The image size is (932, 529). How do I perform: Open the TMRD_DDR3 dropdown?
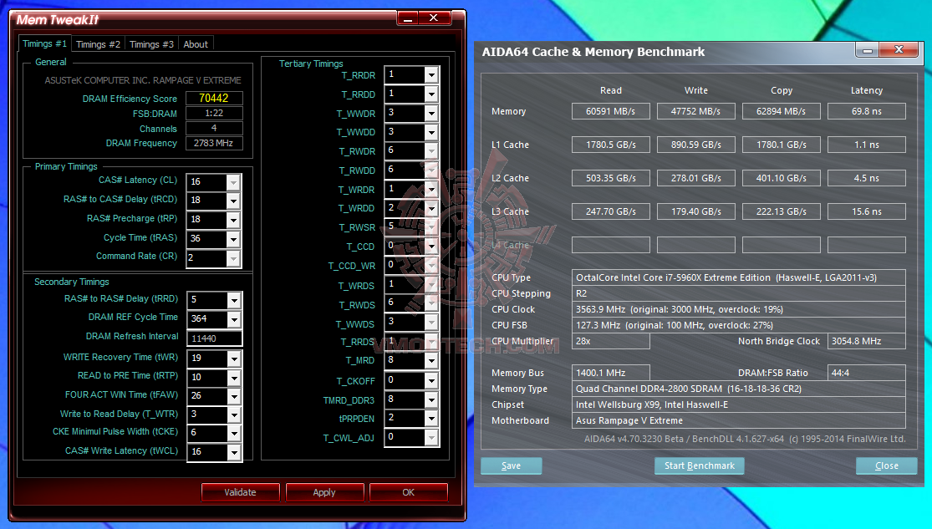431,399
